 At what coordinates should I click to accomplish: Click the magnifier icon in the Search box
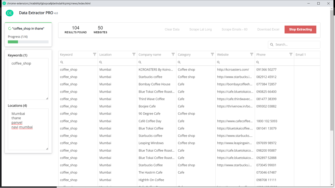click(272, 45)
